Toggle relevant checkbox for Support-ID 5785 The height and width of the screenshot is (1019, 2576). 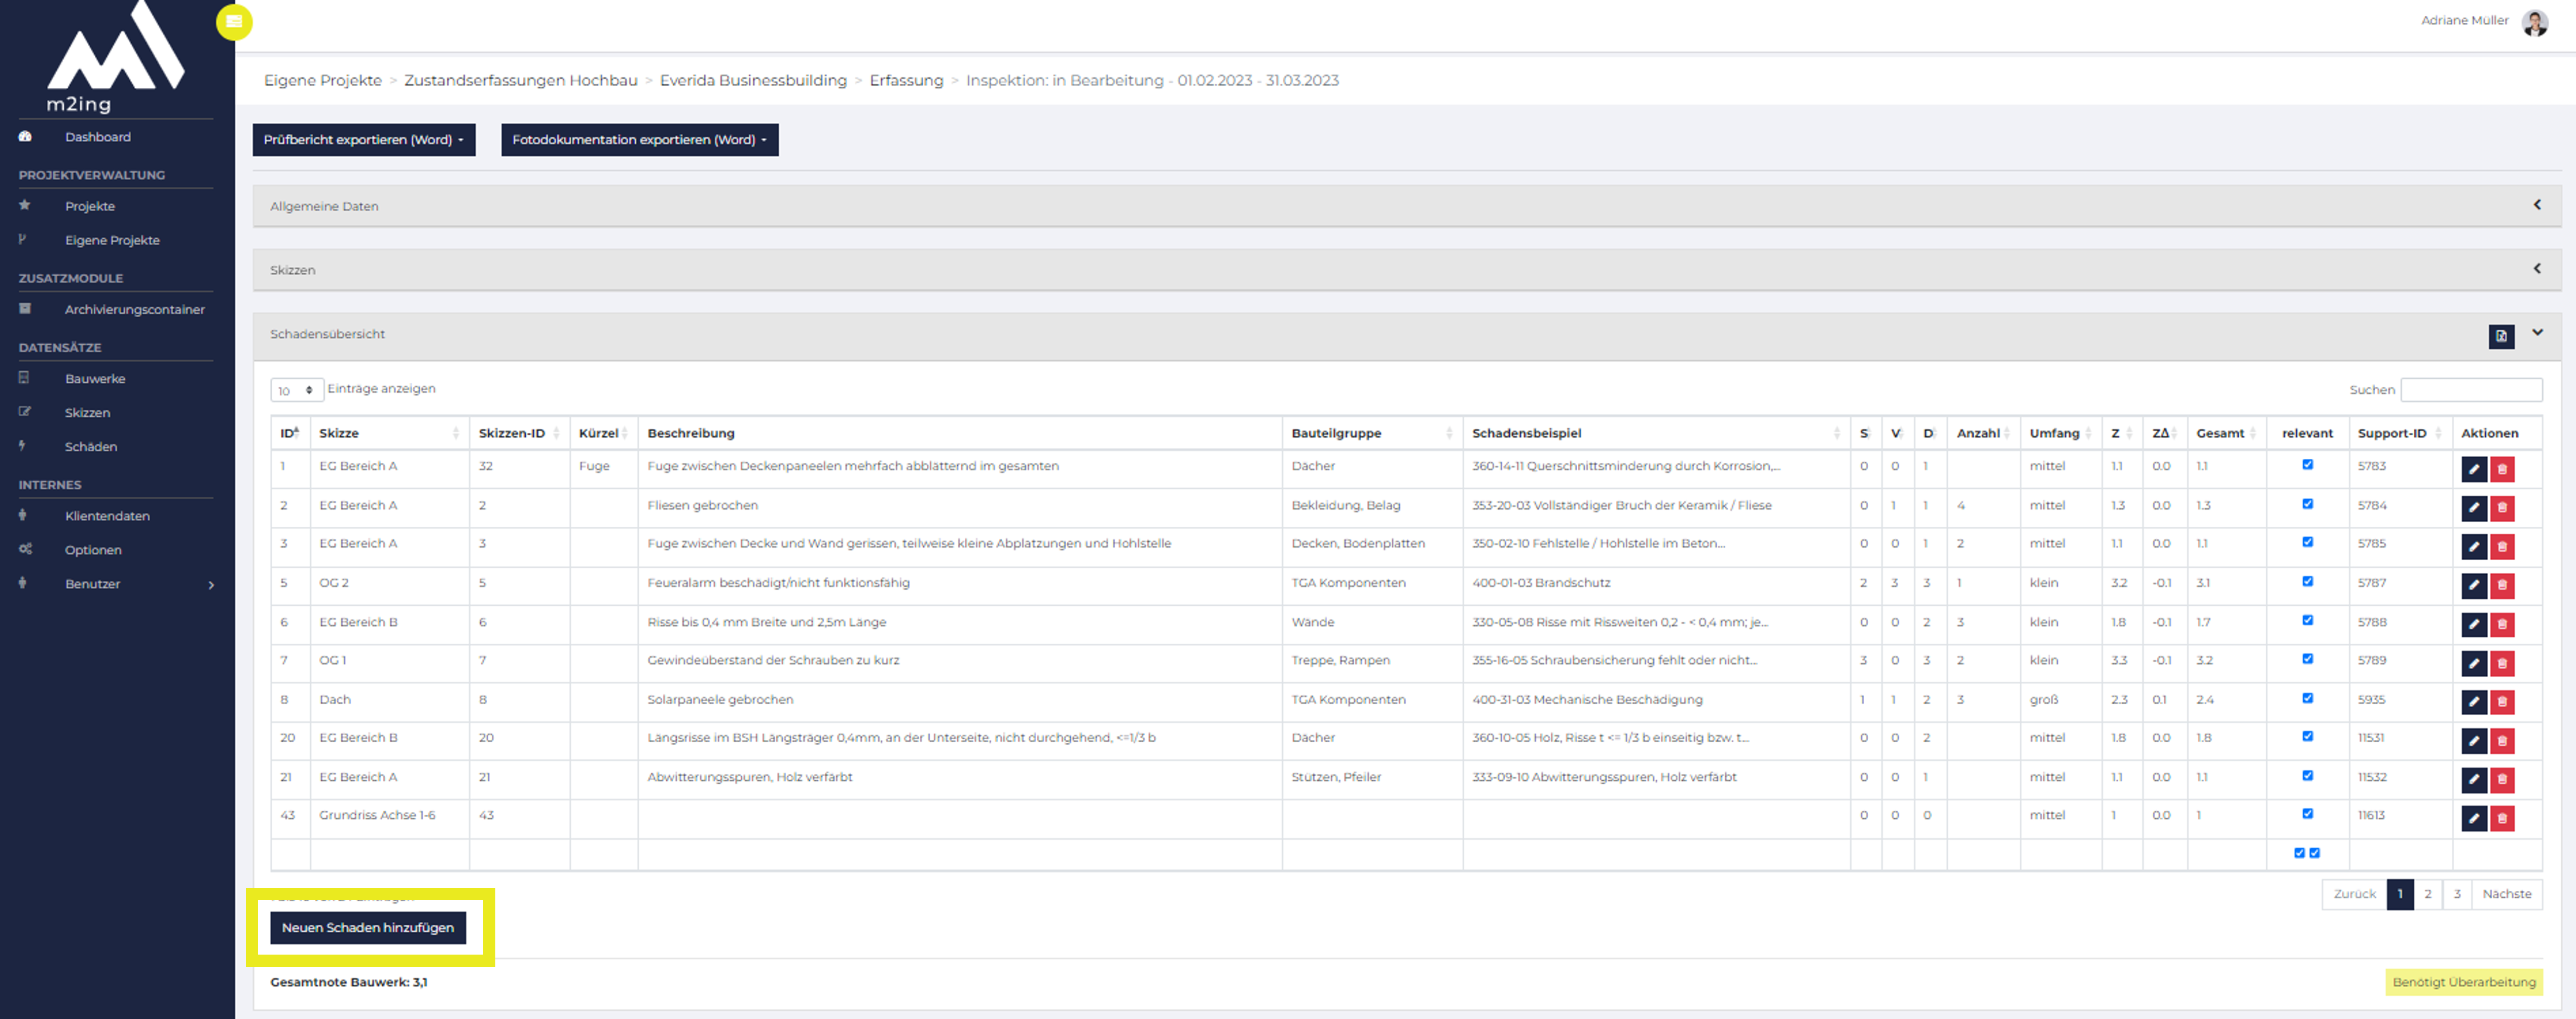point(2307,542)
